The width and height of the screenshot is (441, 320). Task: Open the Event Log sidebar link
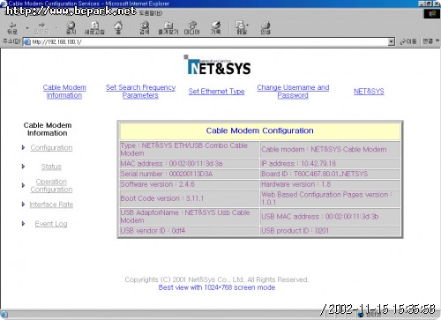51,224
